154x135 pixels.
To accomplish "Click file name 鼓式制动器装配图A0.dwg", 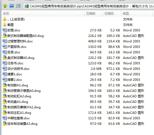I will (25, 36).
